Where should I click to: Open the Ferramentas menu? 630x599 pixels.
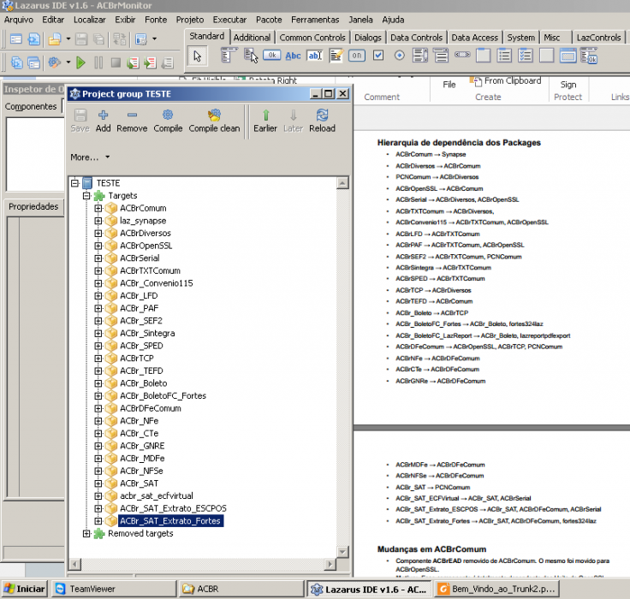(315, 20)
